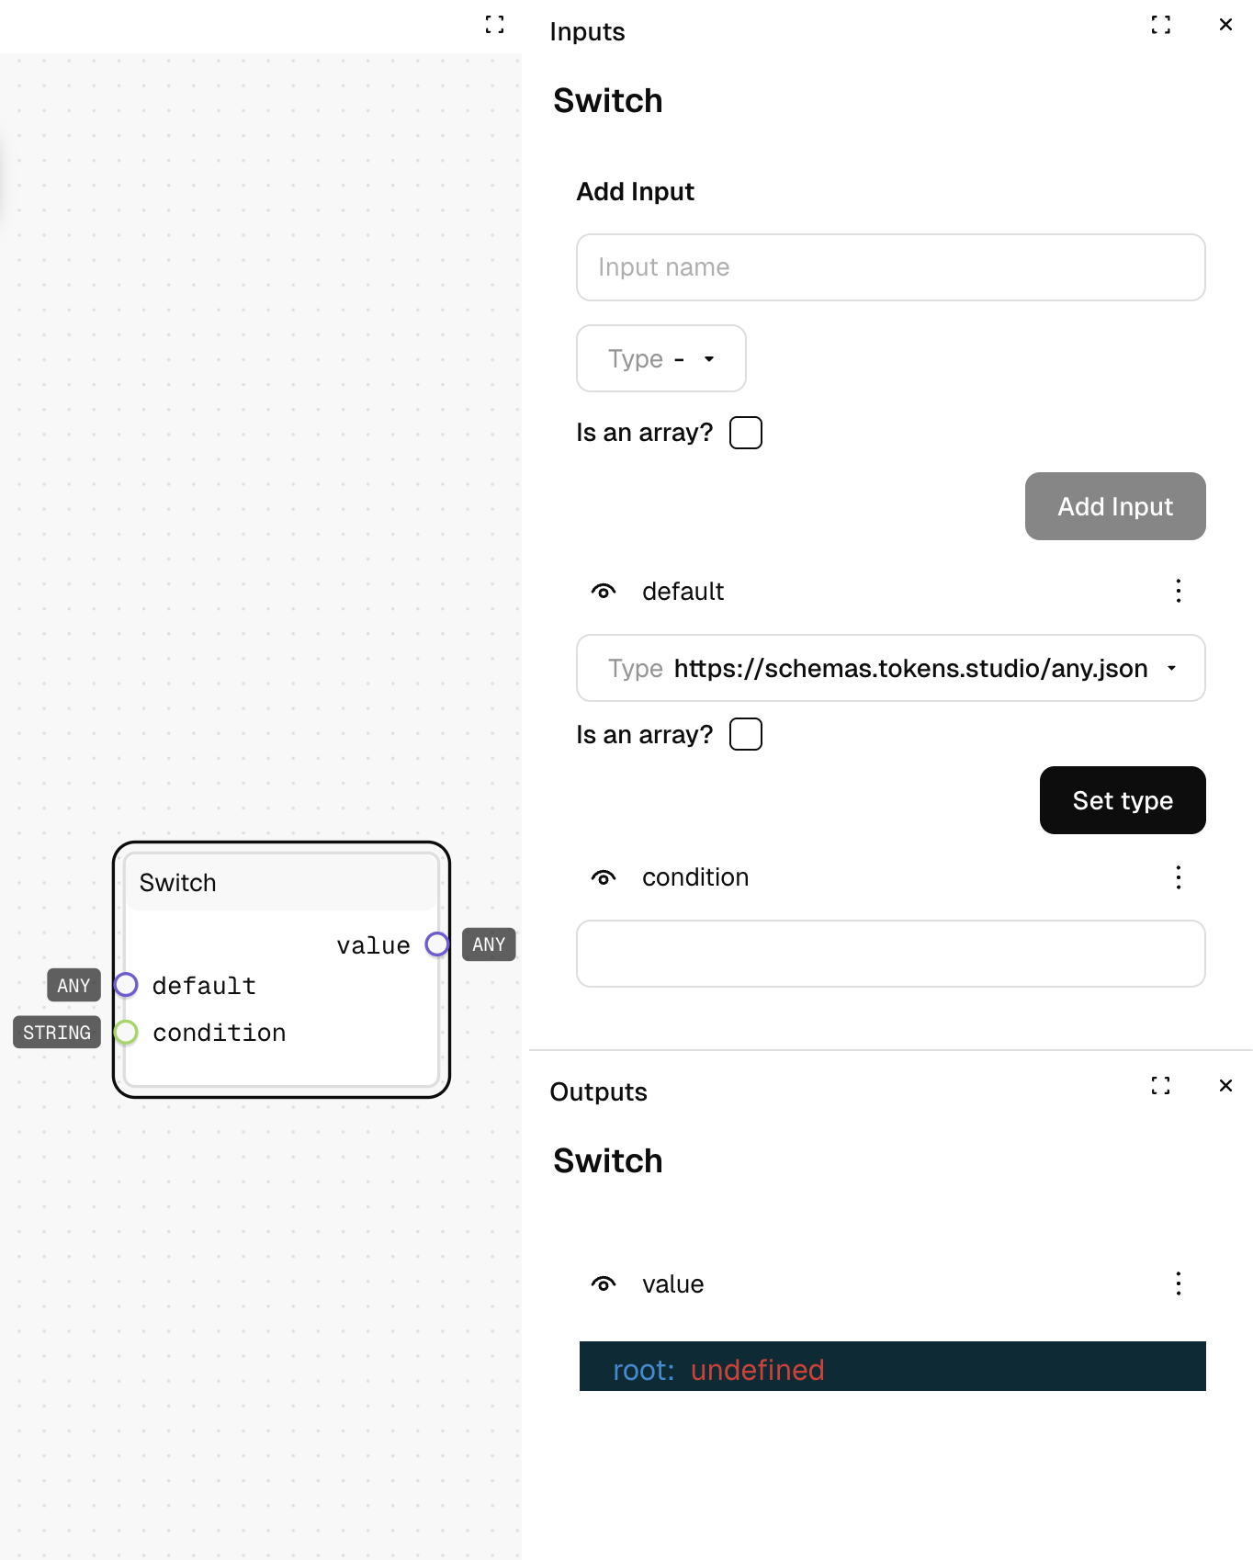
Task: Click the STRING badge beside condition
Action: (57, 1033)
